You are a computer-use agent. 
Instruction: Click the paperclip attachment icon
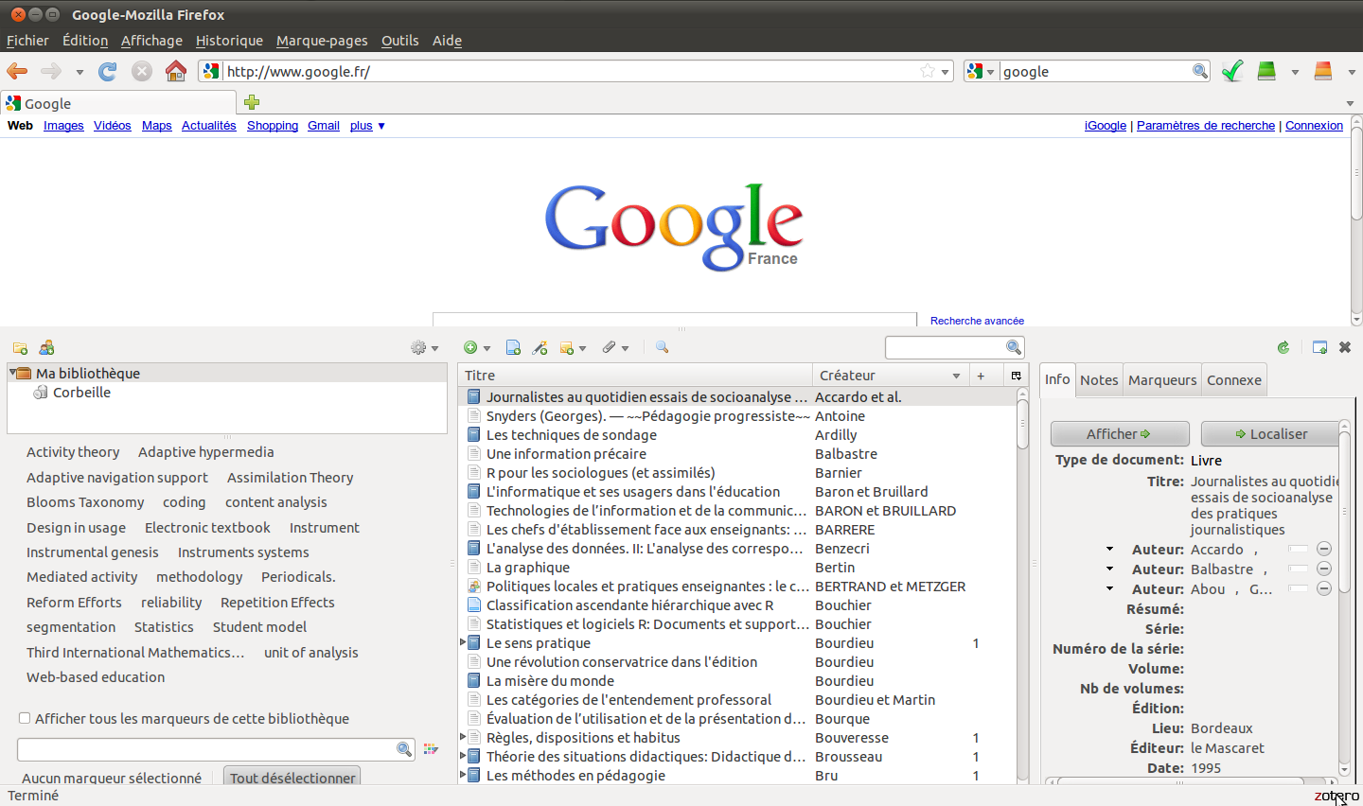[615, 348]
